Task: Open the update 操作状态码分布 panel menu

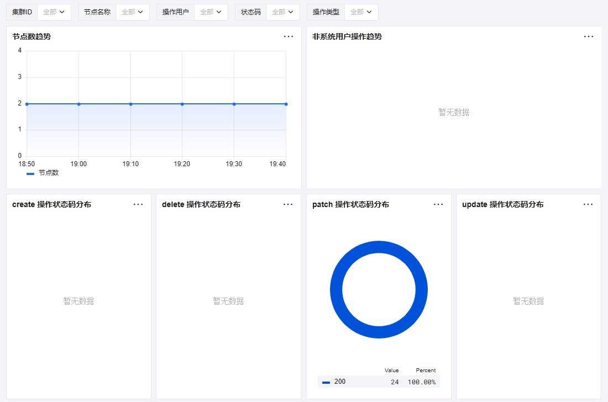Action: click(x=588, y=204)
